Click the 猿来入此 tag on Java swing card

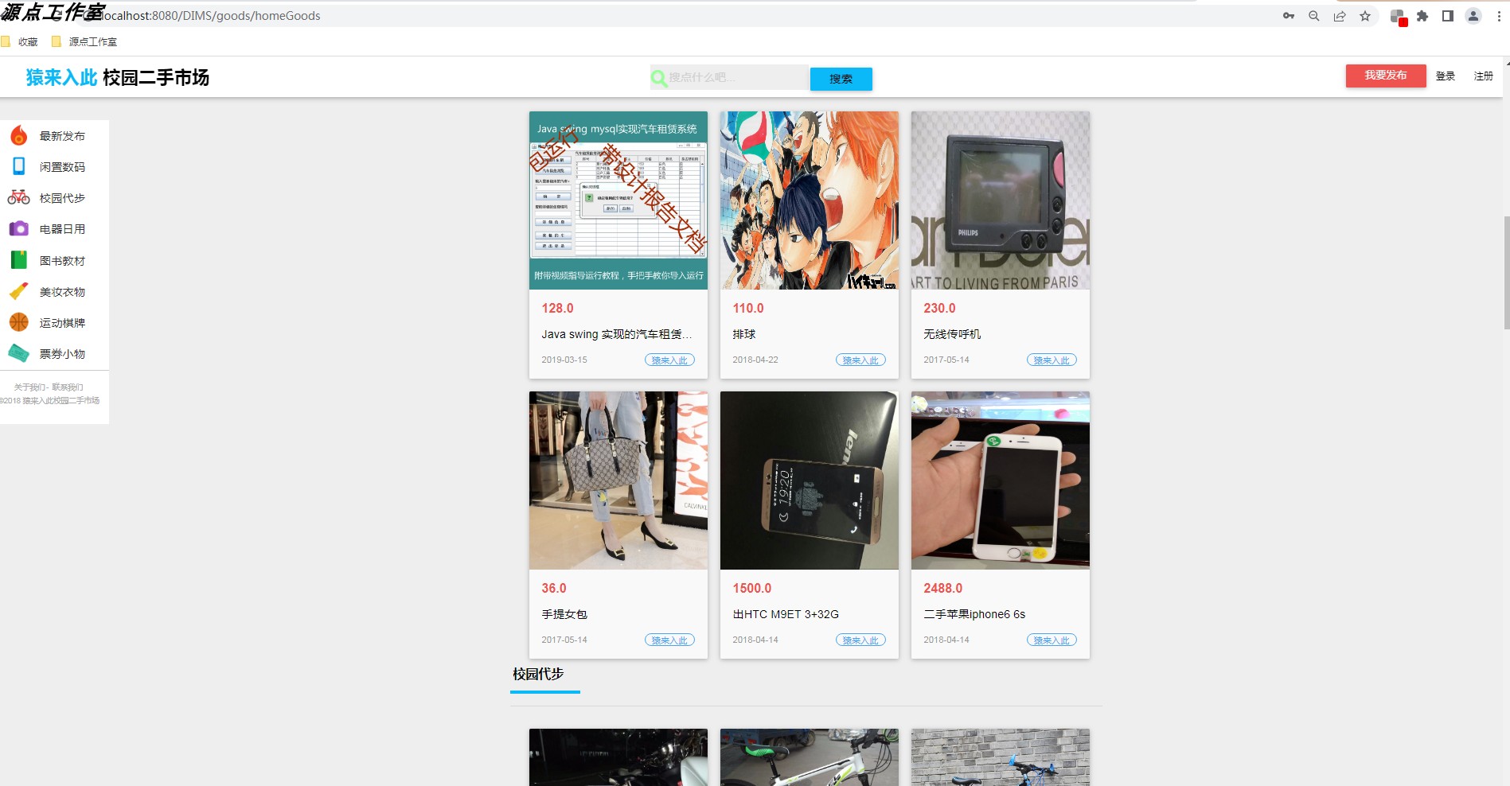669,360
